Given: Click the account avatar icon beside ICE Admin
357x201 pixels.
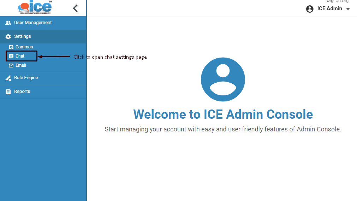Looking at the screenshot, I should (310, 9).
